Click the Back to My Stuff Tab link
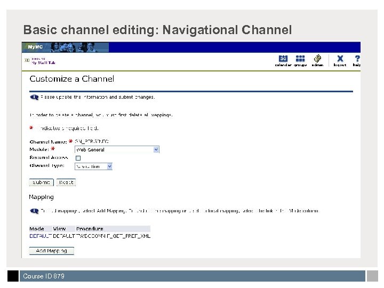The height and width of the screenshot is (288, 384). 43,61
